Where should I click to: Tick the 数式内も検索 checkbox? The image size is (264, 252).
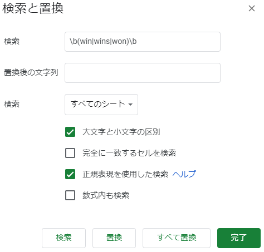click(70, 195)
